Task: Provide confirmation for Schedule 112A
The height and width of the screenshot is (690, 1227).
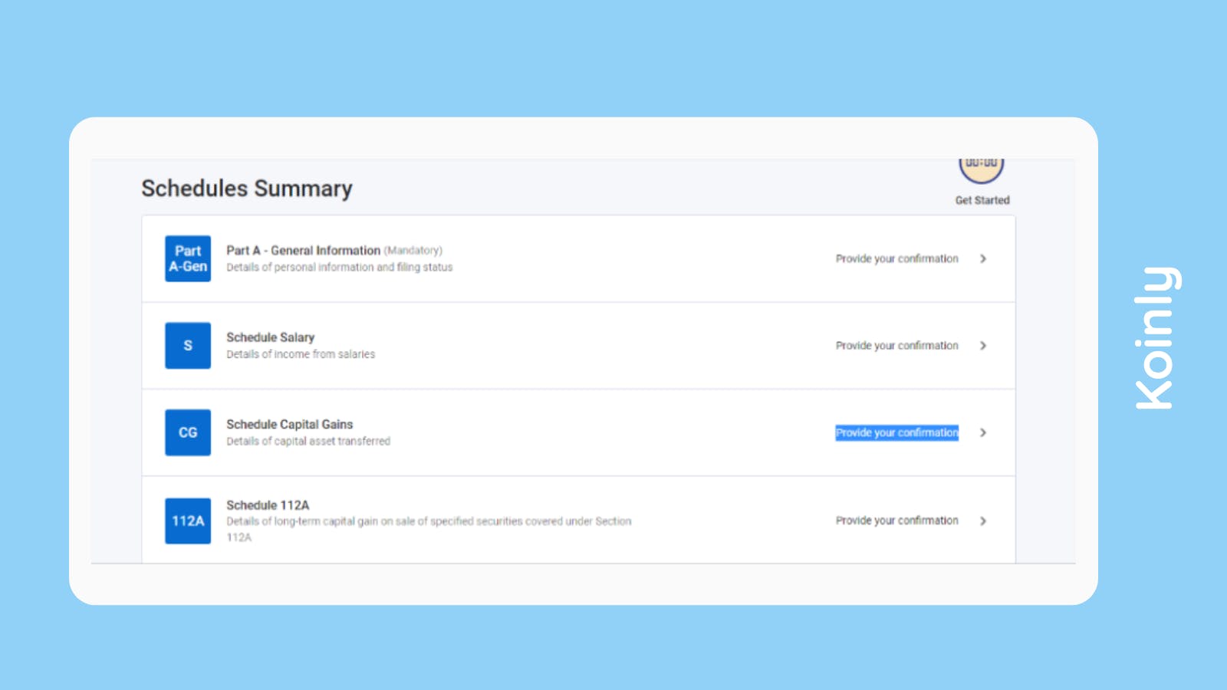Action: pyautogui.click(x=896, y=521)
